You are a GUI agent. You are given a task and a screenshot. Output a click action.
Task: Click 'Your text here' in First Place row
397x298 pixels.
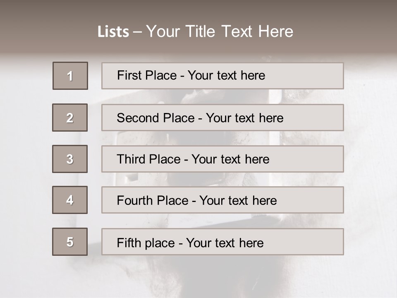click(227, 76)
